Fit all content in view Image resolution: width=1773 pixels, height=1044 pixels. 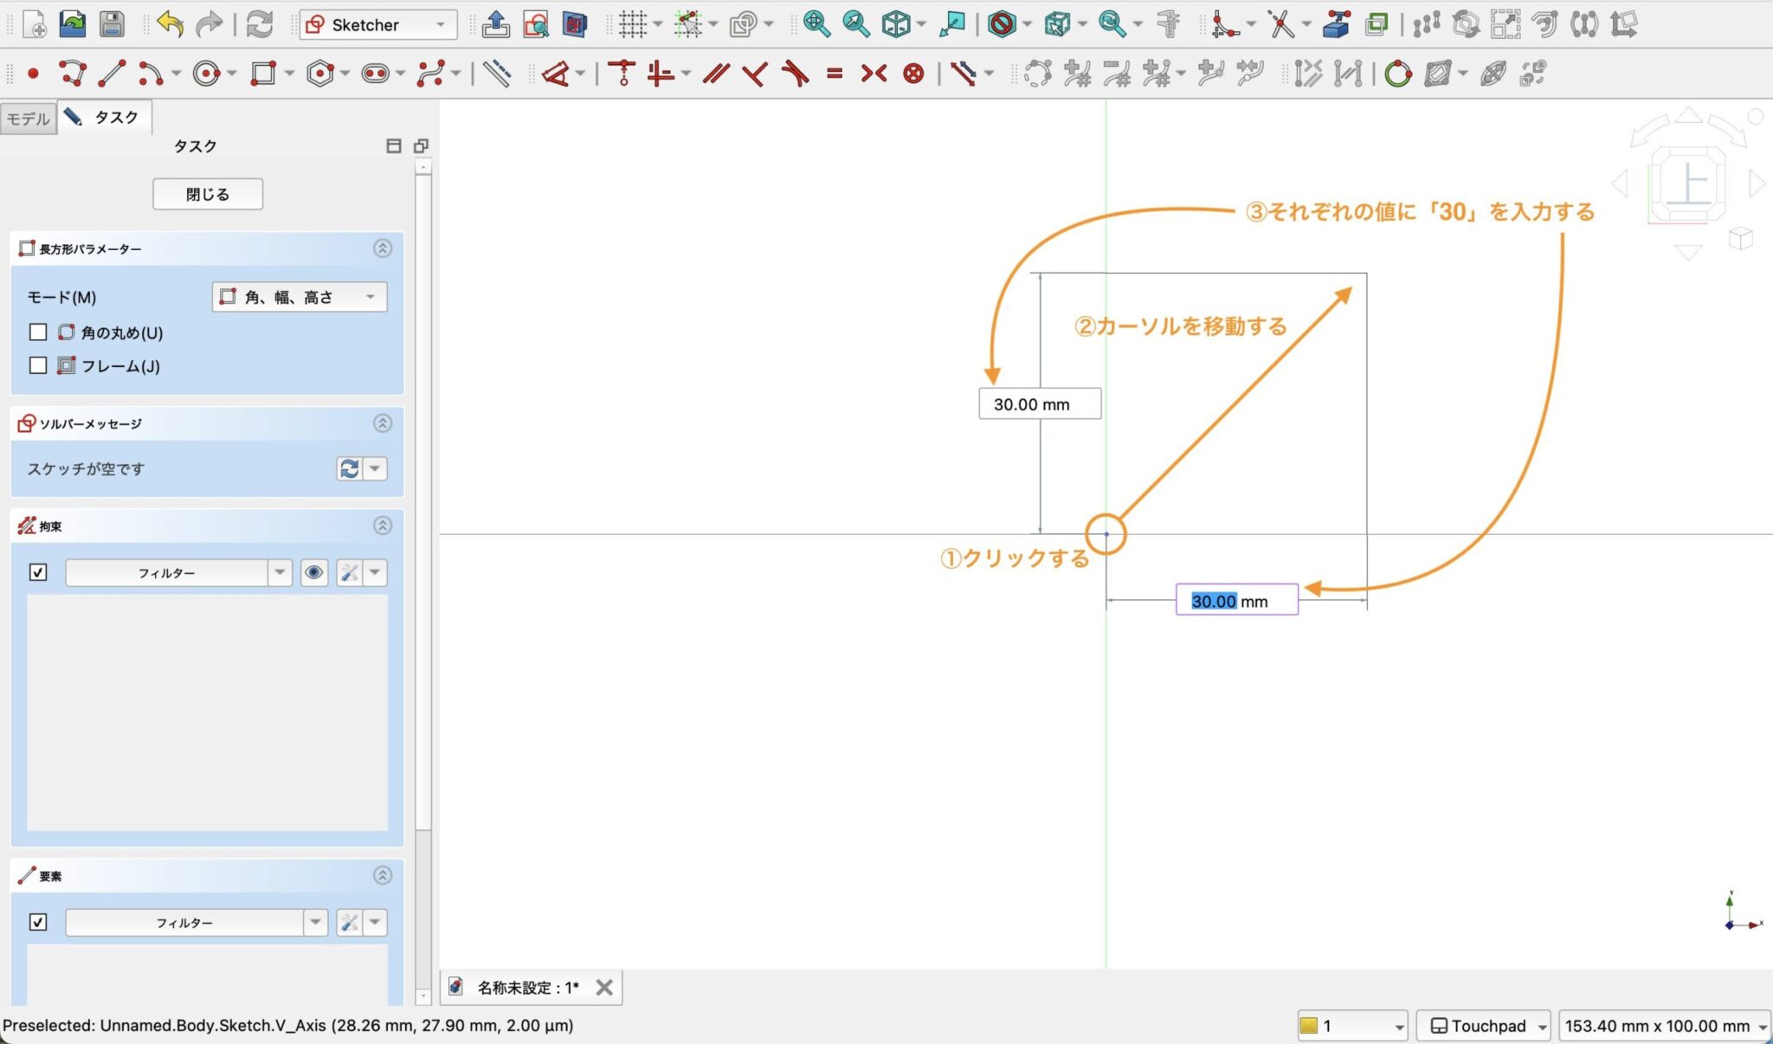(x=816, y=24)
